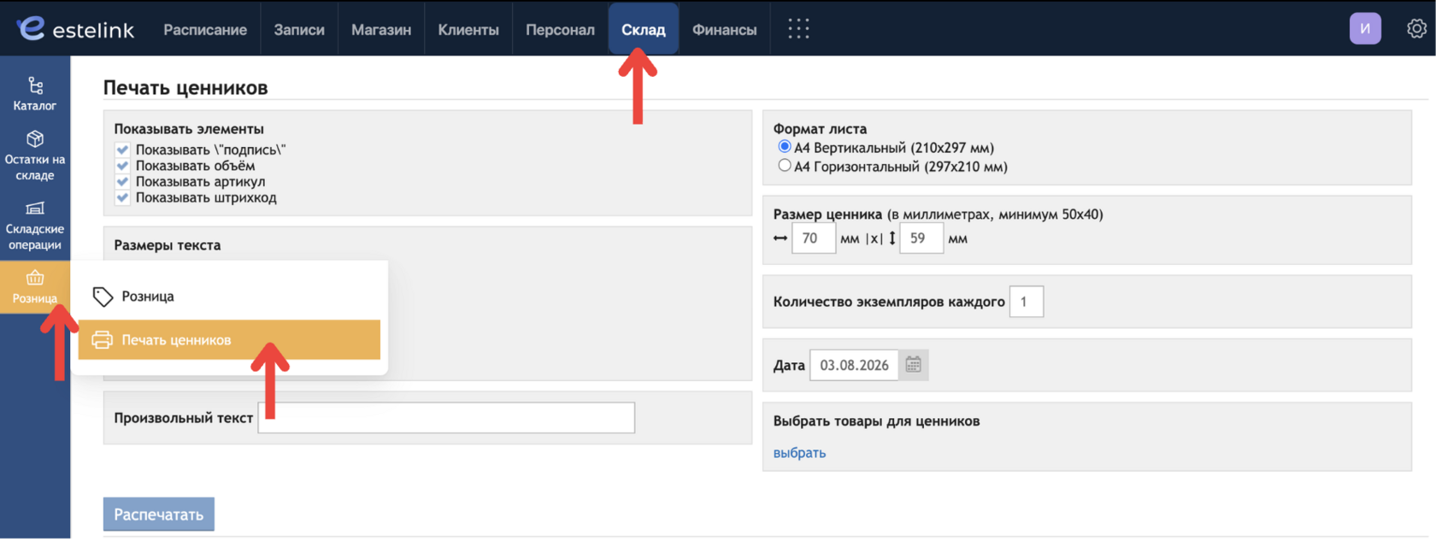1436x541 pixels.
Task: Open Остатки на складе box icon
Action: 35,138
